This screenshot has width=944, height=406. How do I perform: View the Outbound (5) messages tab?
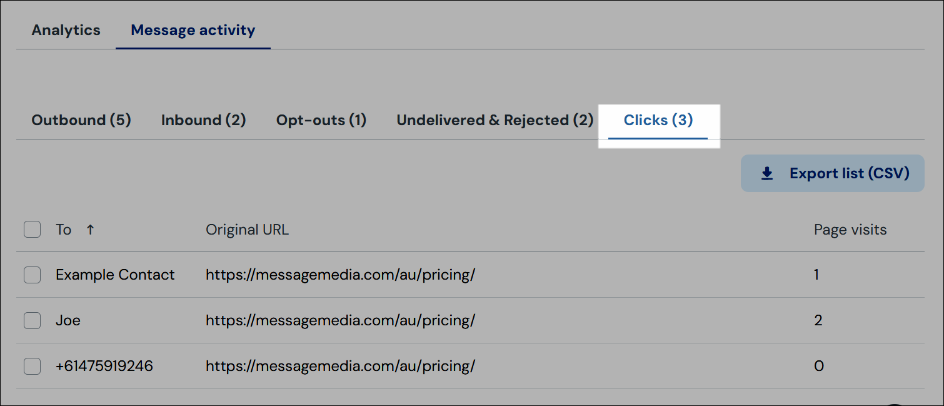81,120
